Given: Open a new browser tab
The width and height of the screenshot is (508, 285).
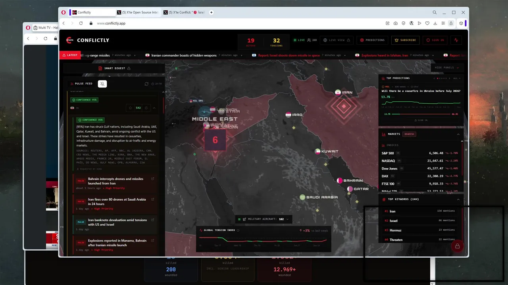Looking at the screenshot, I should (x=211, y=12).
